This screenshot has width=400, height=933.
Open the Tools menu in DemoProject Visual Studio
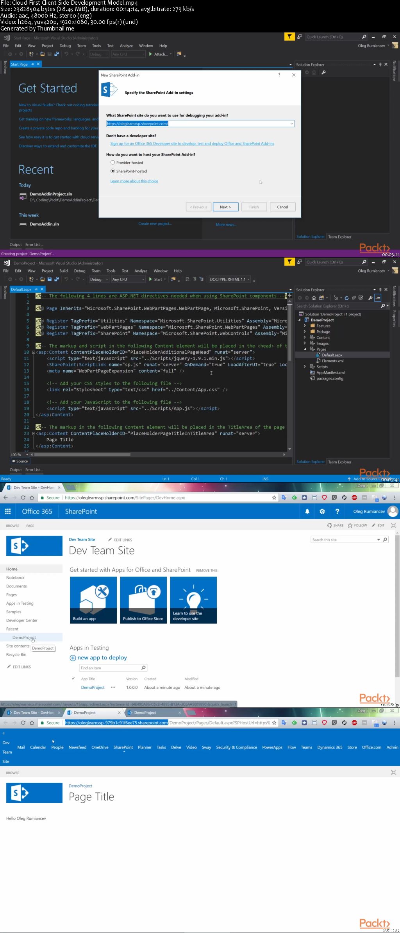click(111, 271)
